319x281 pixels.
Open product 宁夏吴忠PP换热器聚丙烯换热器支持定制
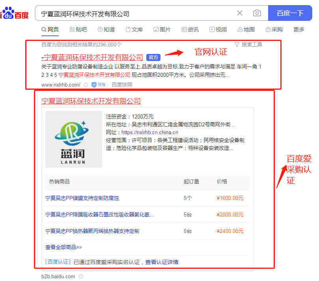point(92,231)
